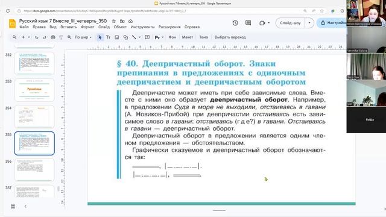Open the search menus magnifier icon

click(x=14, y=37)
